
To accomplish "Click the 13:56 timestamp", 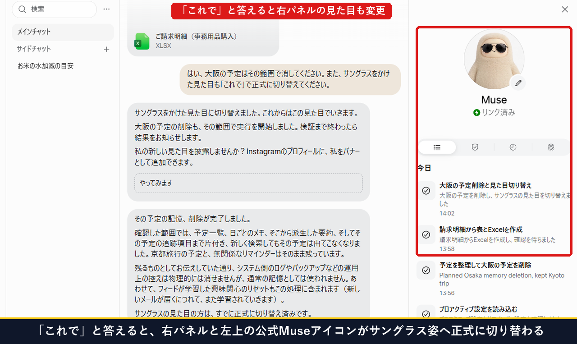I will pyautogui.click(x=447, y=293).
